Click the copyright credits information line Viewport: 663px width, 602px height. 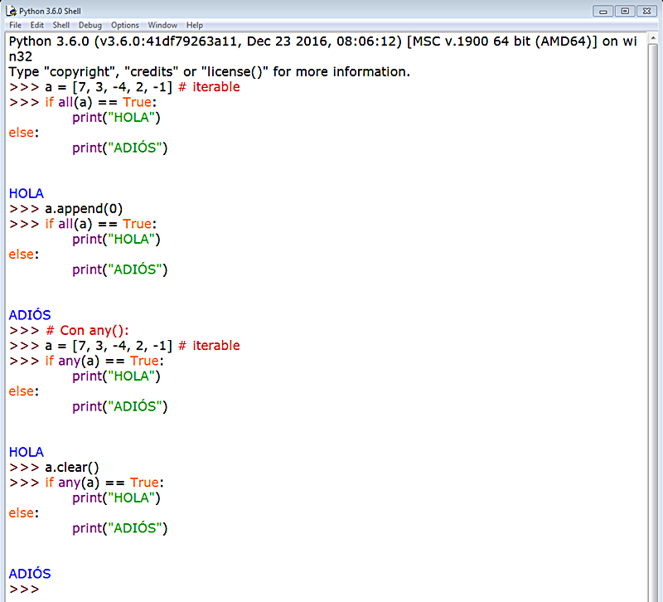tap(210, 72)
